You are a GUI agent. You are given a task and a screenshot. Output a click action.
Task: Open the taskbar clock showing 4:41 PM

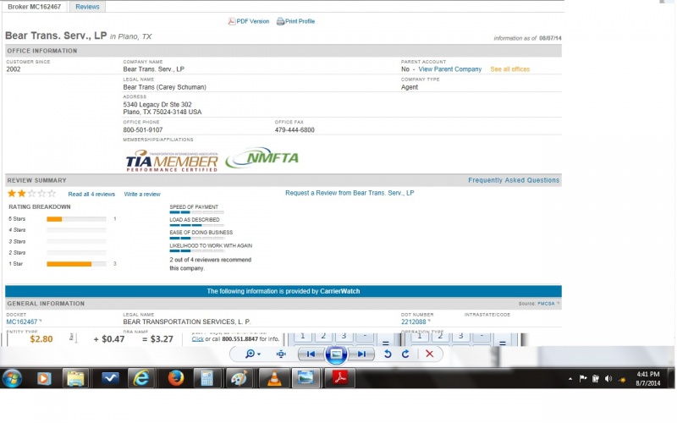[x=647, y=378]
